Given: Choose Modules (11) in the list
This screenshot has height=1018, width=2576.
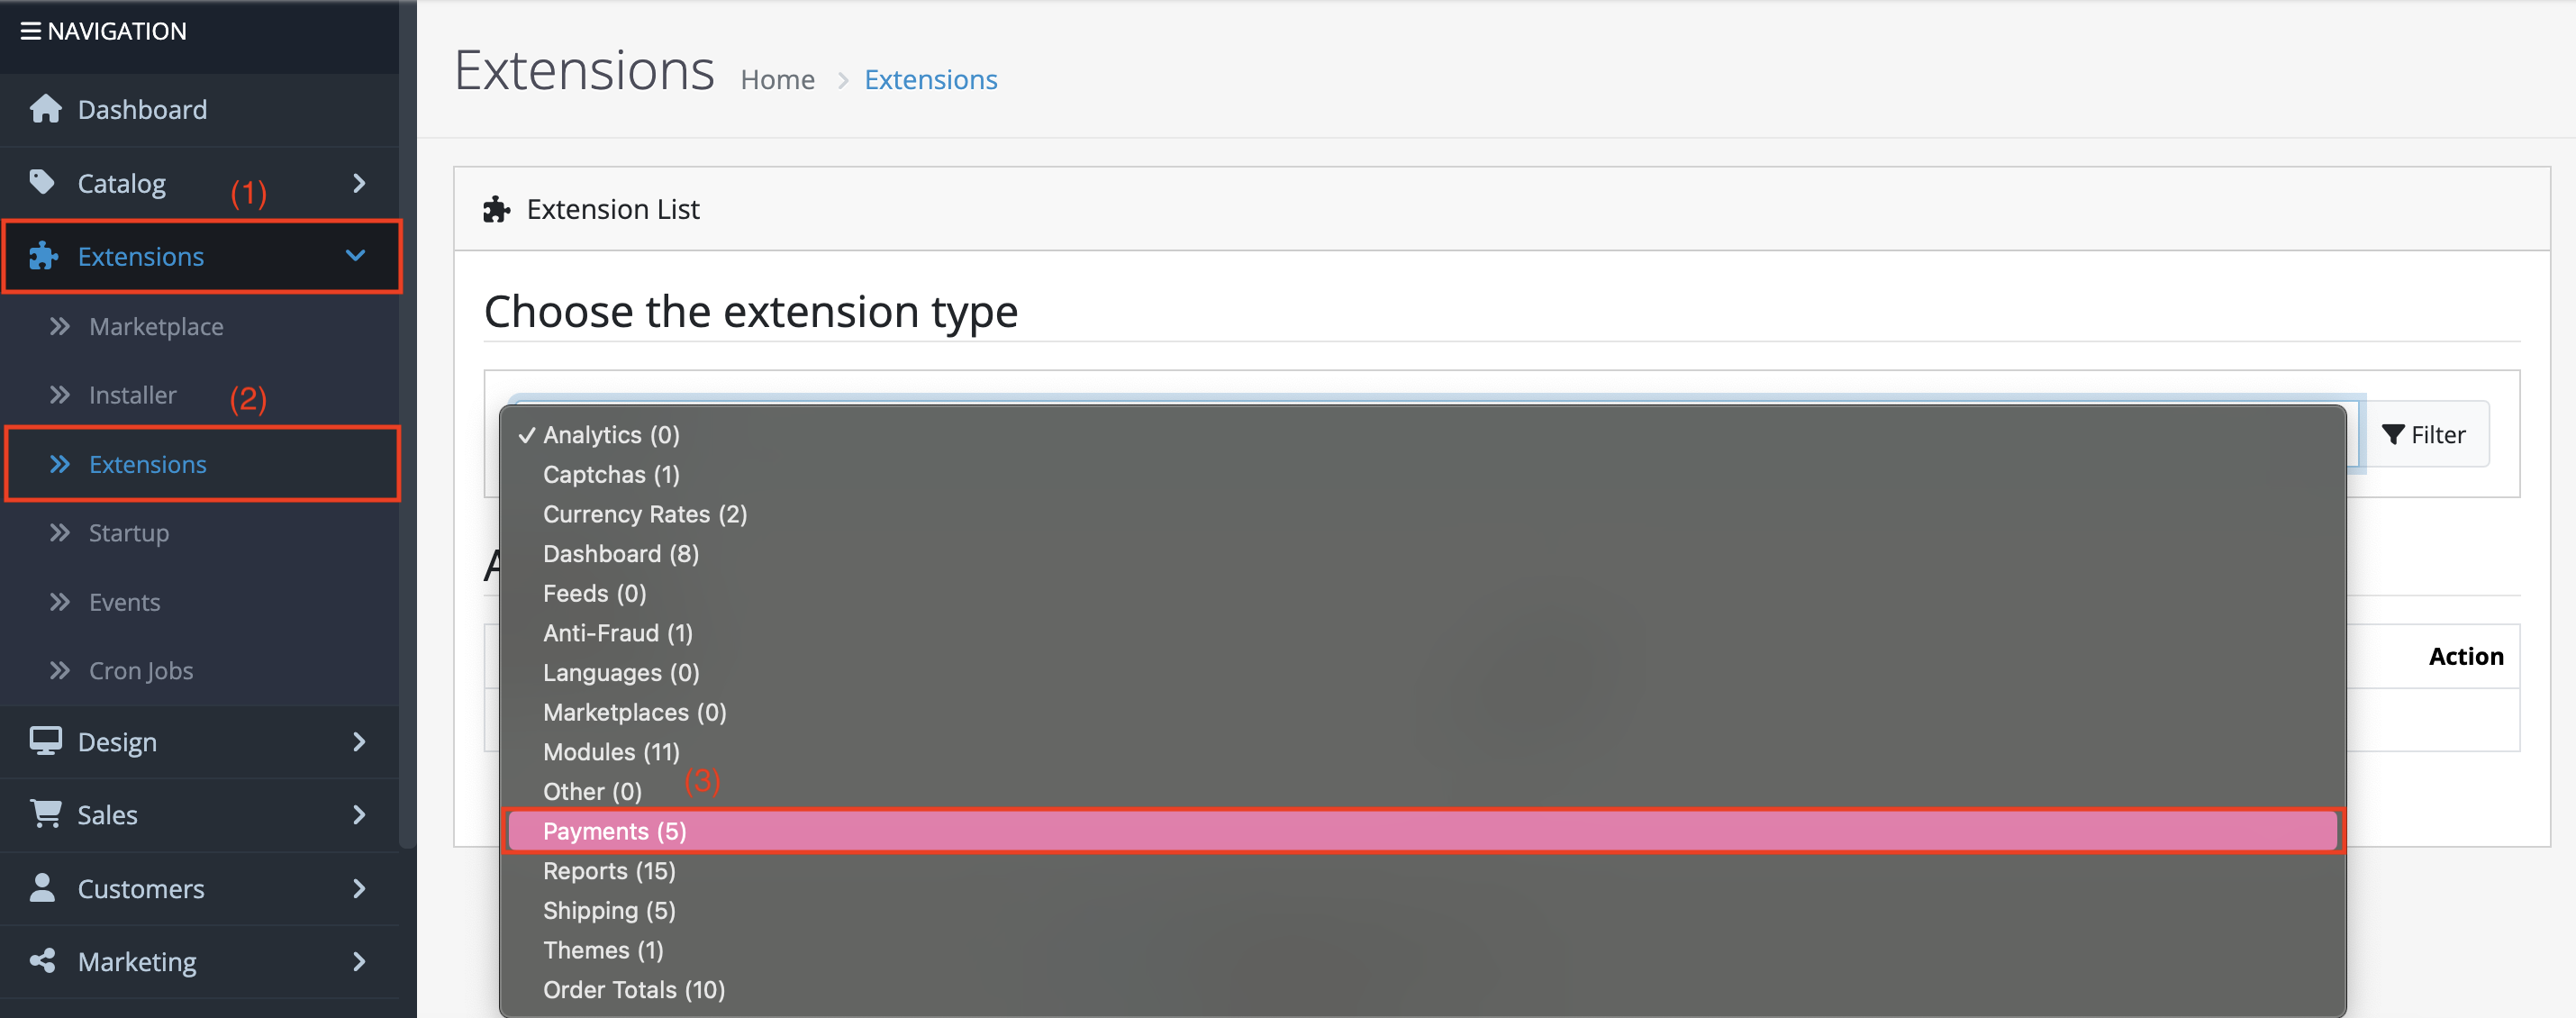Looking at the screenshot, I should coord(611,751).
